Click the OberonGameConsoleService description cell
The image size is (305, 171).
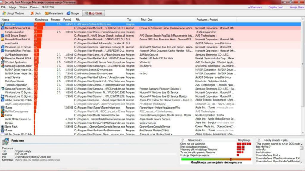pos(155,126)
